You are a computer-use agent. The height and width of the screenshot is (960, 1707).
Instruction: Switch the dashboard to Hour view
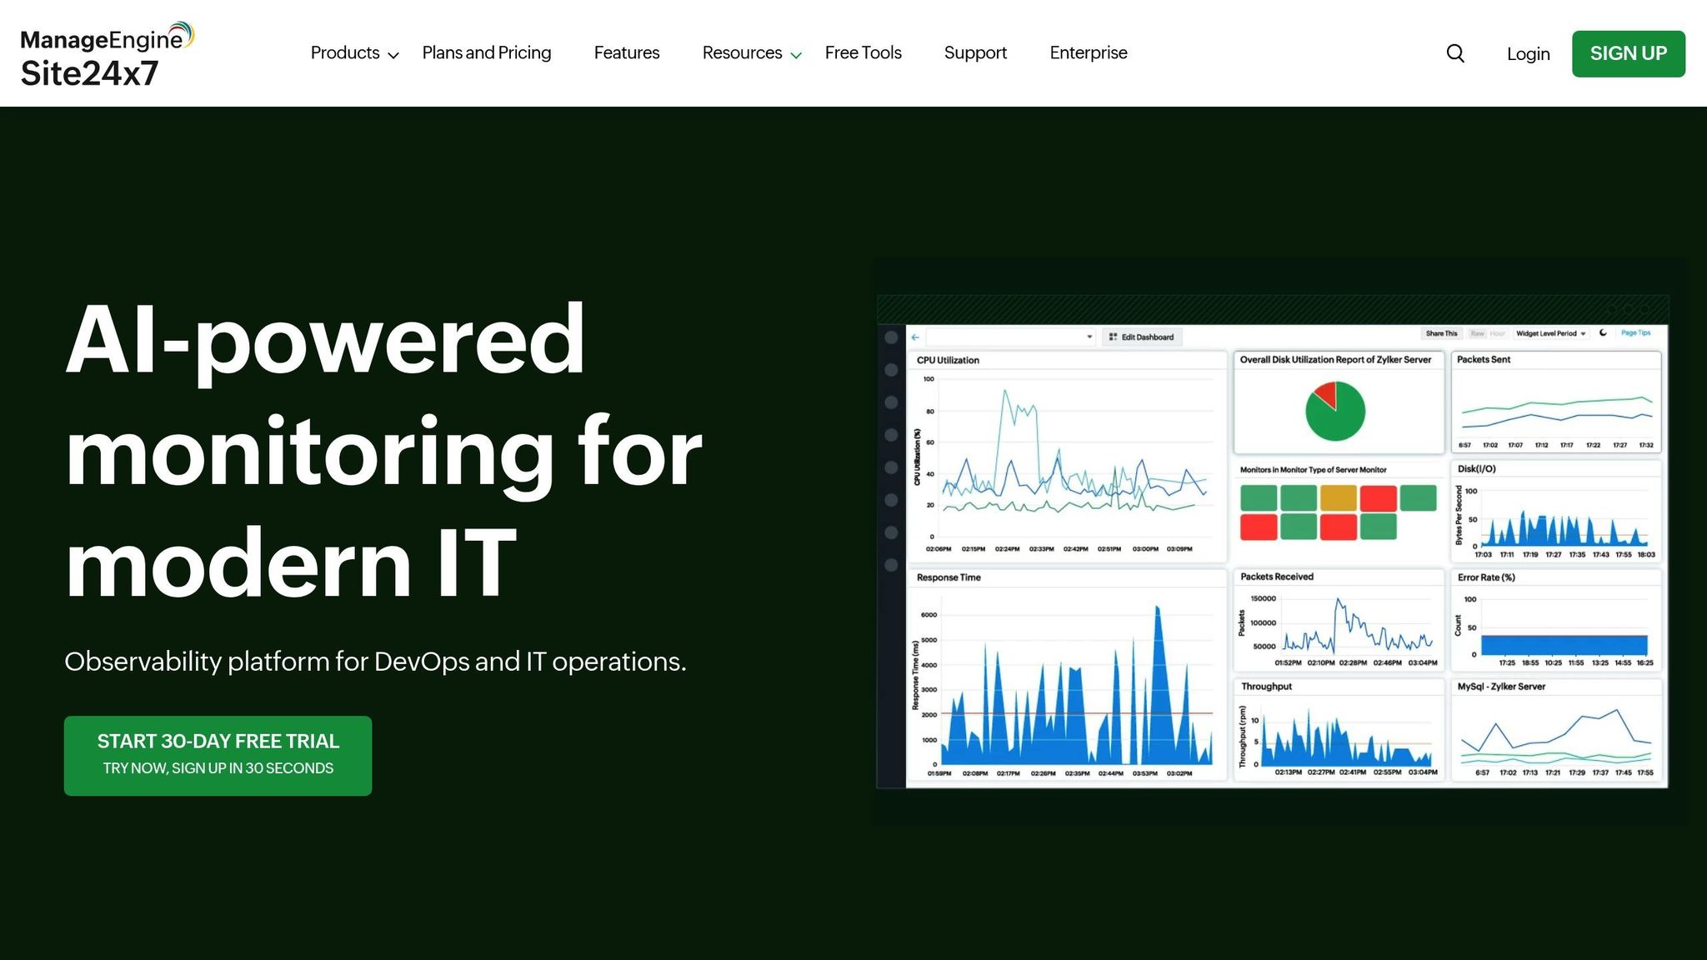1498,333
